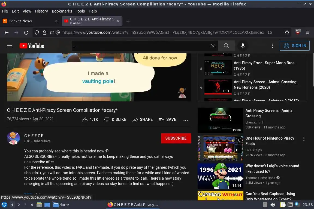Open Anti Piracy Screens Animal Crossing thumbnail
The image size is (314, 209).
pyautogui.click(x=220, y=121)
